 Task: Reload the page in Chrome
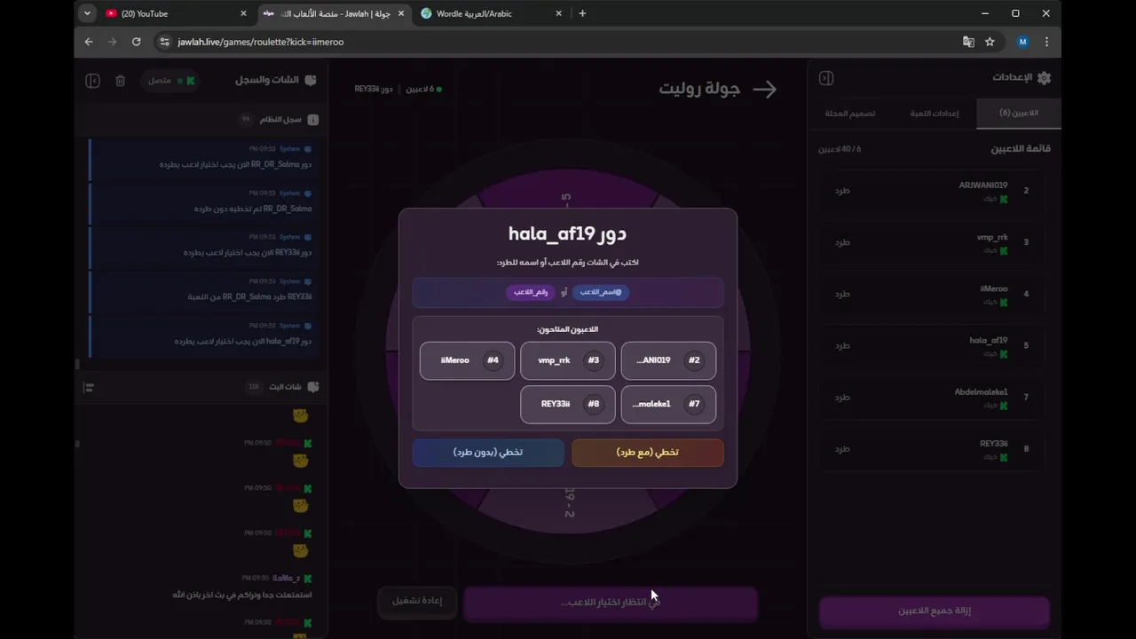pyautogui.click(x=136, y=42)
